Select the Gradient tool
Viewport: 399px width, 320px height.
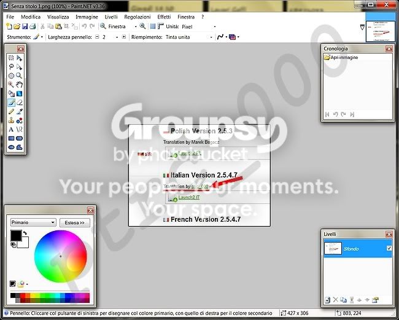tap(20, 94)
